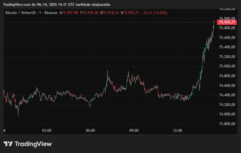
Task: Click the 75.200,00 price axis label
Action: pos(227,57)
